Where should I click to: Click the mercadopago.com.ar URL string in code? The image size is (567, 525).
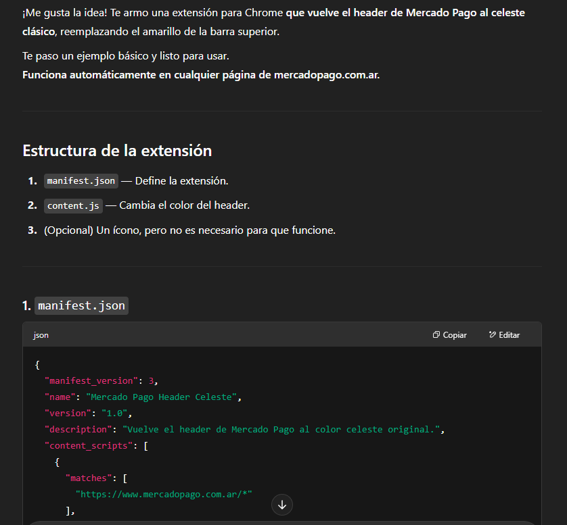(x=164, y=495)
